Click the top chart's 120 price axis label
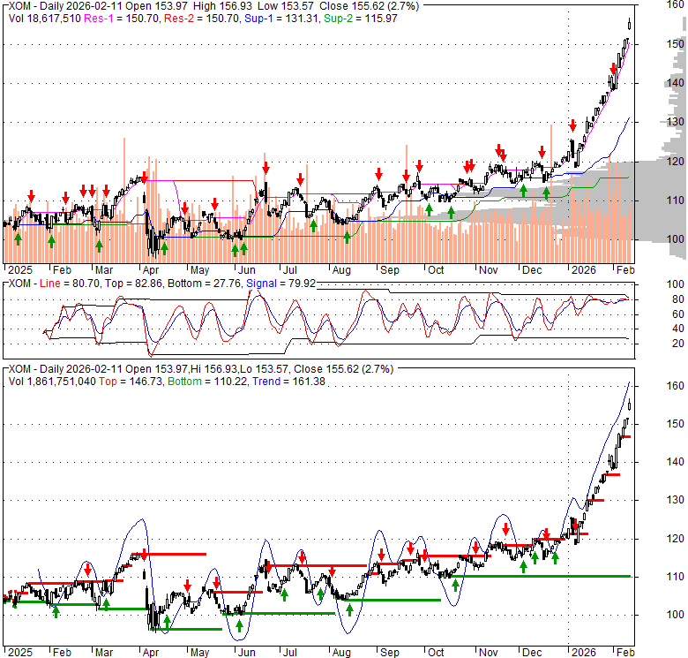 pyautogui.click(x=676, y=162)
